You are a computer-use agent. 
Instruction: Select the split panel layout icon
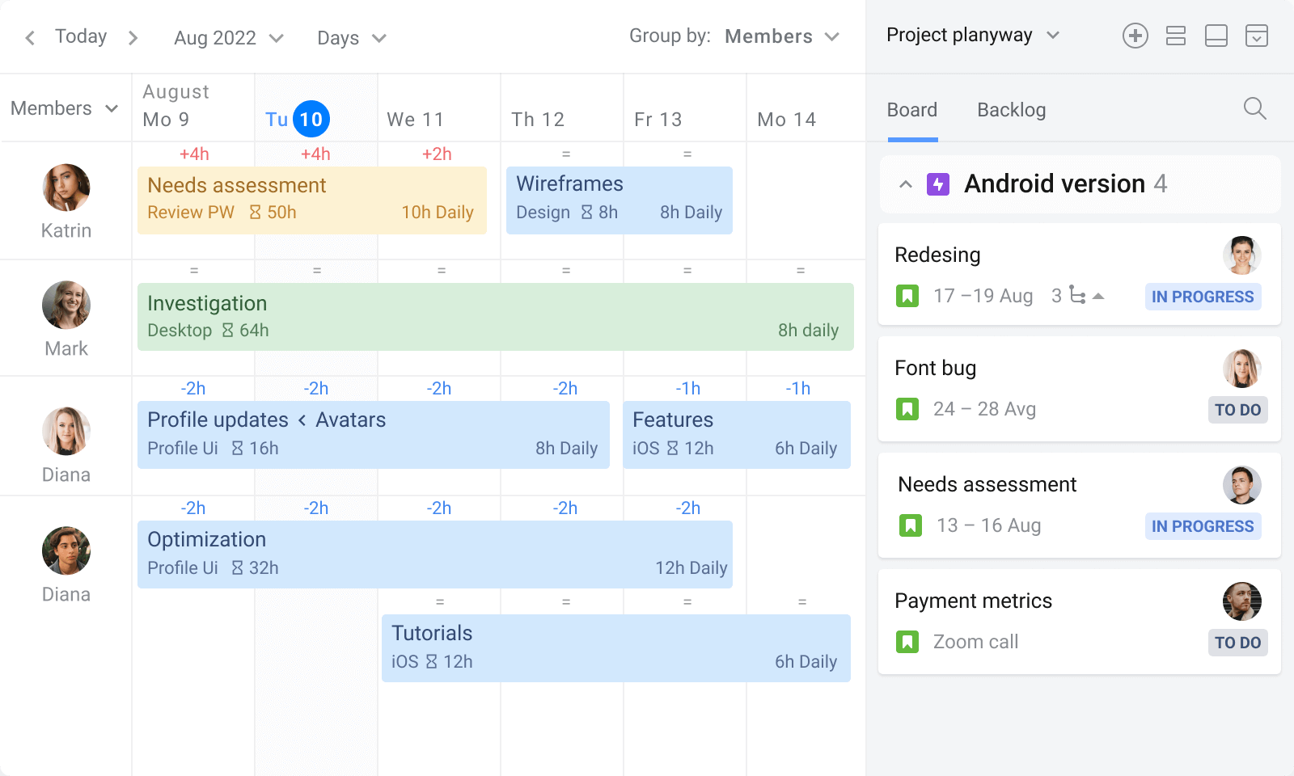1216,36
